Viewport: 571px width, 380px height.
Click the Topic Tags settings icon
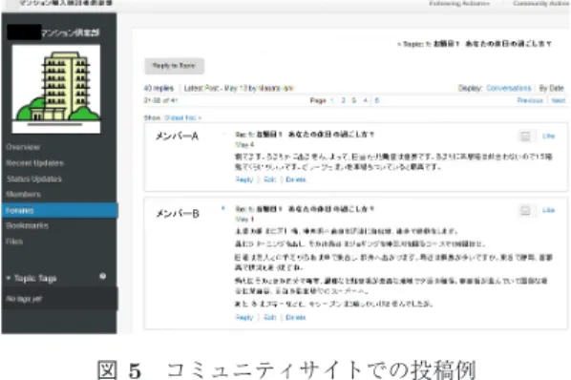point(103,276)
